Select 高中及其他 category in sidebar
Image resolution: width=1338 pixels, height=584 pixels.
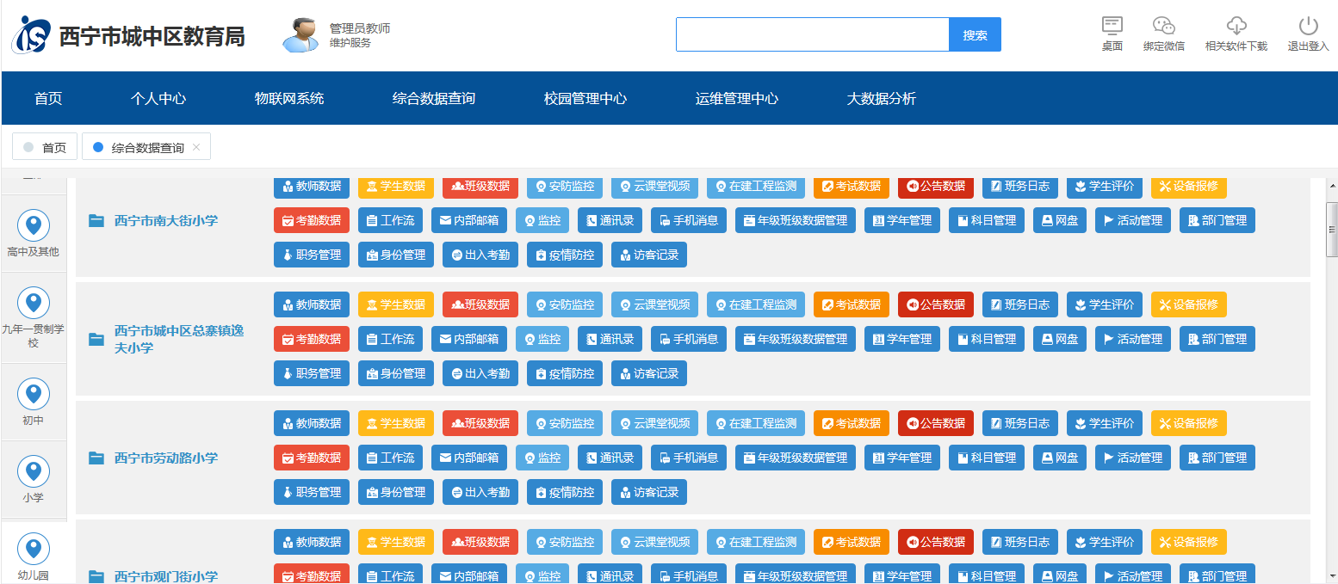tap(34, 234)
